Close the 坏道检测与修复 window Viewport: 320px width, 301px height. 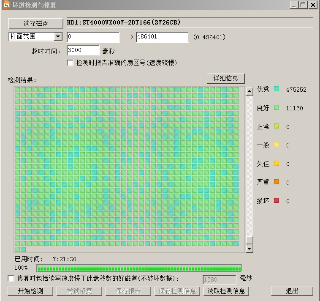pos(313,5)
